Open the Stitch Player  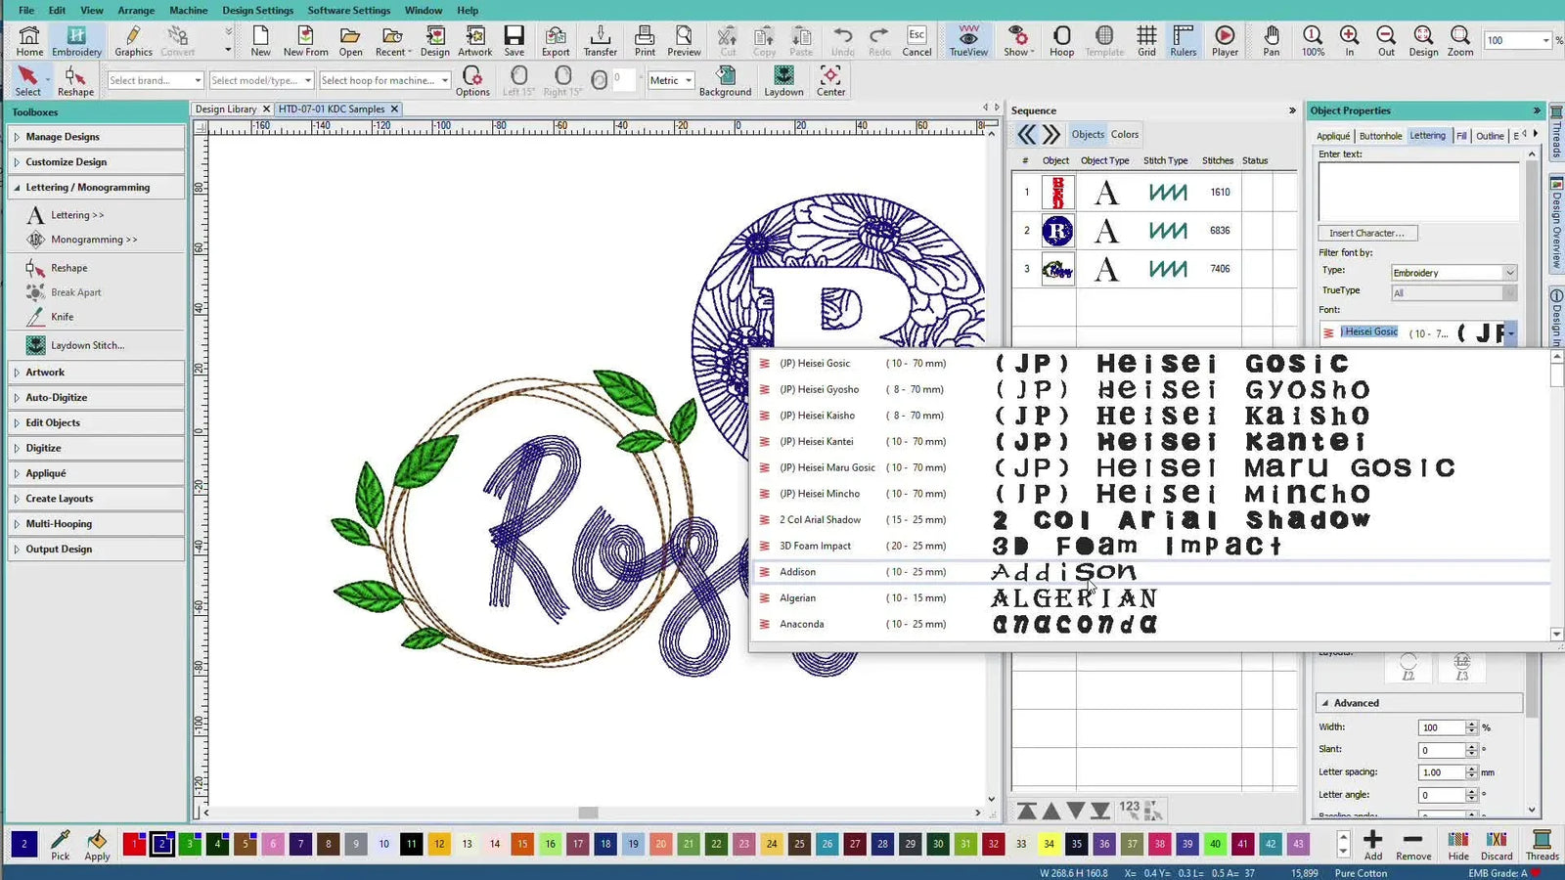click(x=1225, y=41)
